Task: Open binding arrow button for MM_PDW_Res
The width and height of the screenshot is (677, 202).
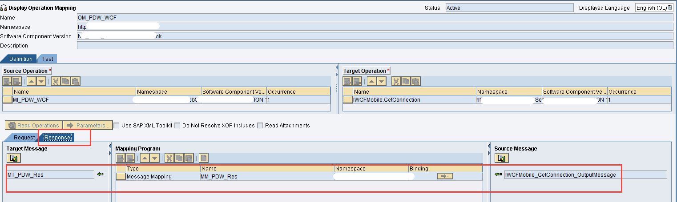Action: click(445, 176)
